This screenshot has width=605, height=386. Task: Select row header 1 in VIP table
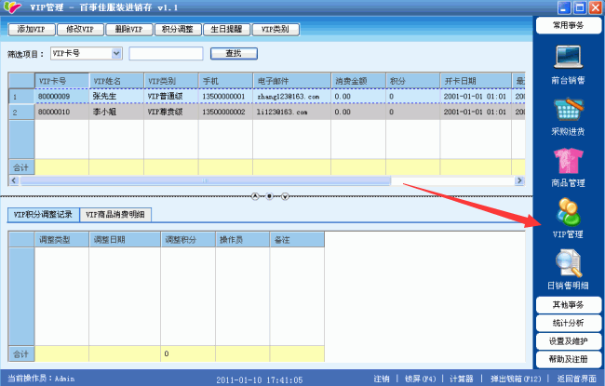point(21,97)
